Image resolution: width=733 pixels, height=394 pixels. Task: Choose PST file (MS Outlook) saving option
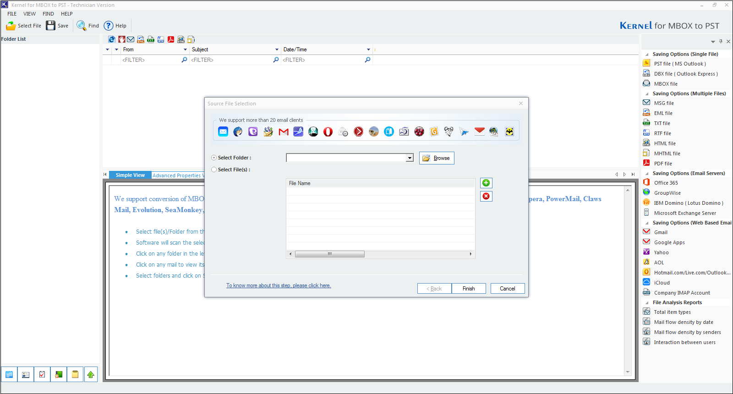point(680,64)
